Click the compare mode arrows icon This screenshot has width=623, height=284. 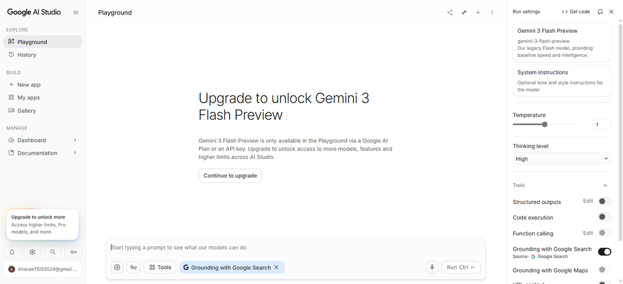(464, 13)
